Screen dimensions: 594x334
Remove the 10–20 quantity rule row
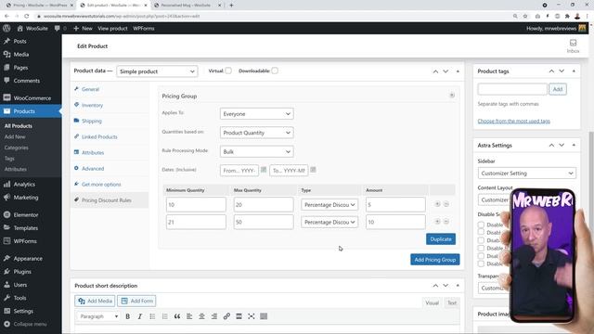(446, 204)
